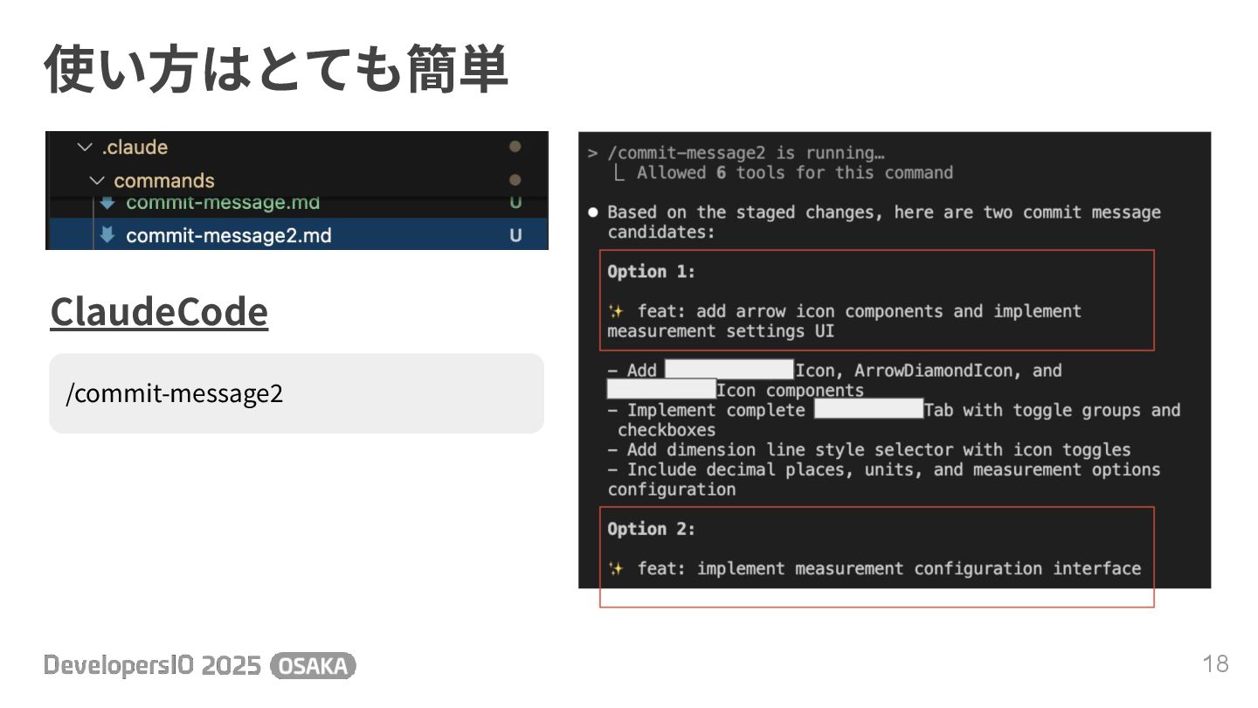This screenshot has width=1258, height=708.
Task: Collapse the commands folder chevron
Action: click(x=96, y=181)
